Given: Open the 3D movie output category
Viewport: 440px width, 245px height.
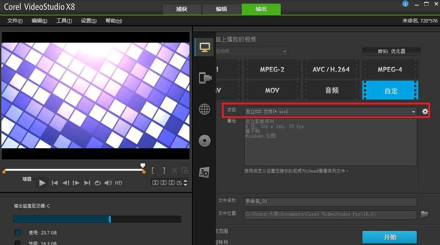Looking at the screenshot, I should point(204,172).
